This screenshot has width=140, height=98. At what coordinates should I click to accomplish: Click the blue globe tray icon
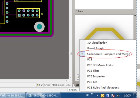108,95
